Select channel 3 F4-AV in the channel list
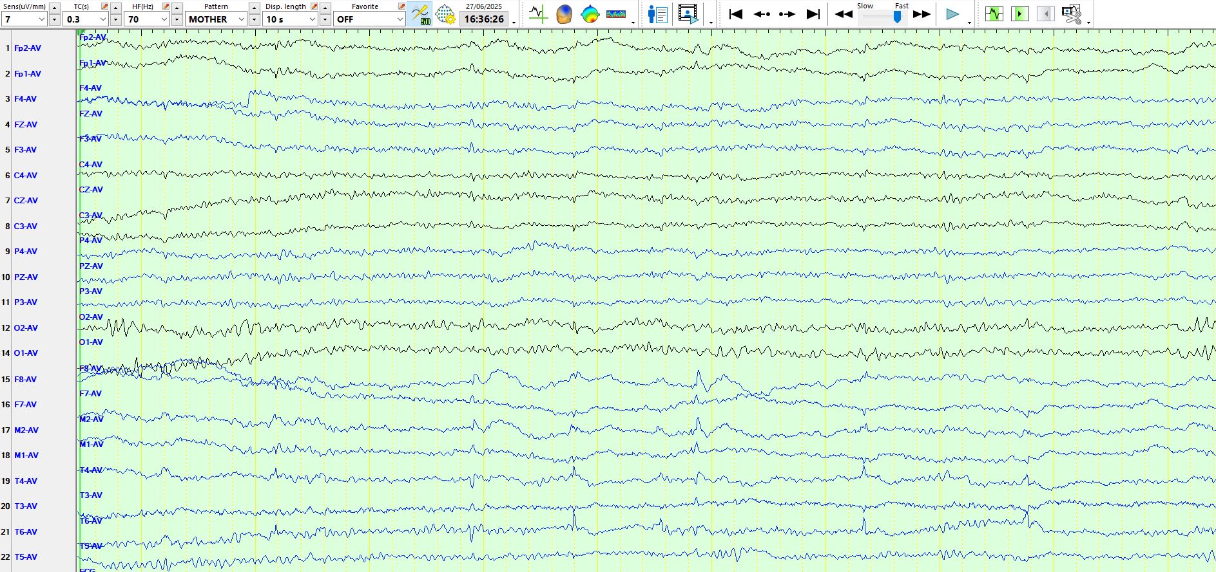 pyautogui.click(x=25, y=99)
